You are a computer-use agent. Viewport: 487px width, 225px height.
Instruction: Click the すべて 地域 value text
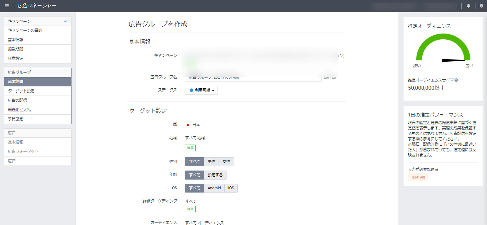pos(195,138)
